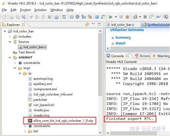Open the Edit menu
The width and height of the screenshot is (170, 136).
[13, 10]
